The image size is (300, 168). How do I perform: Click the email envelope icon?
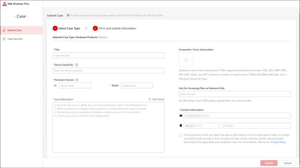(181, 116)
